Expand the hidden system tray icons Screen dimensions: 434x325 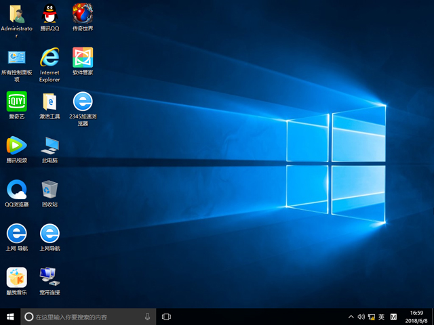[x=351, y=317]
